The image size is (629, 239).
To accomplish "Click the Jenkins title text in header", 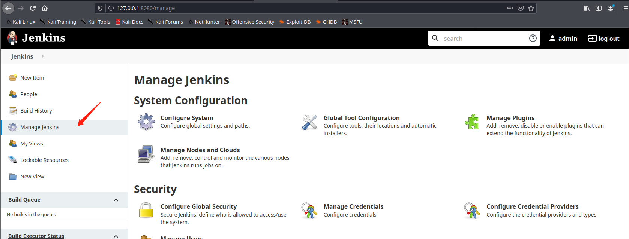I will point(44,38).
